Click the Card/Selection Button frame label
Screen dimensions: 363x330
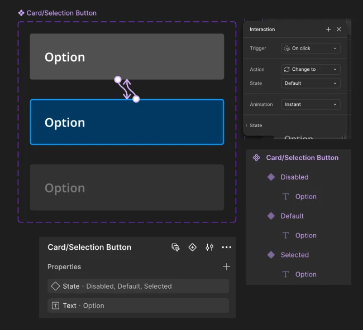61,13
